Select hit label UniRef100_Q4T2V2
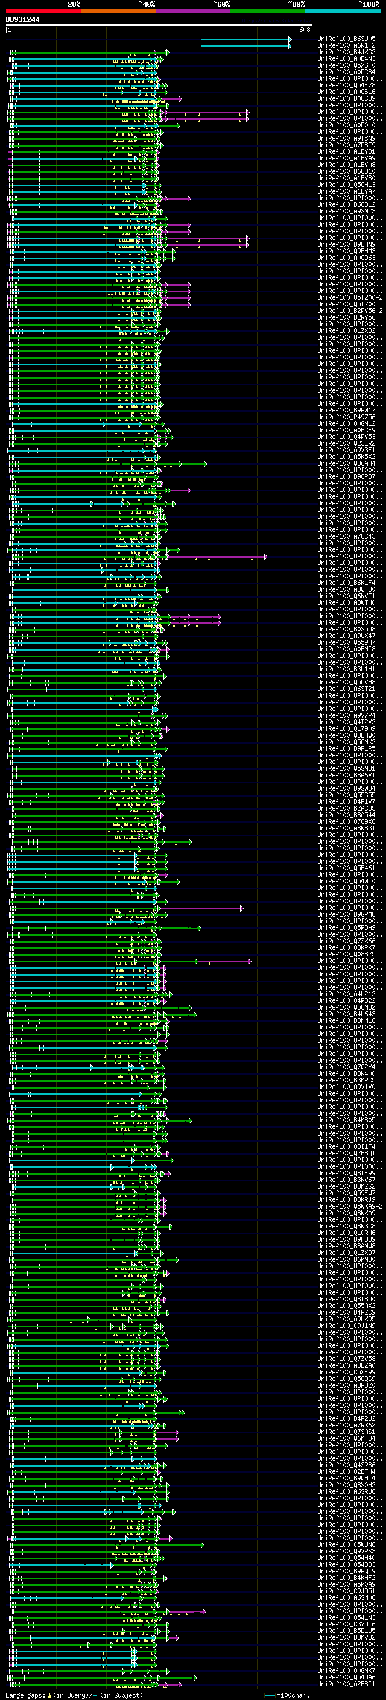 [346, 722]
